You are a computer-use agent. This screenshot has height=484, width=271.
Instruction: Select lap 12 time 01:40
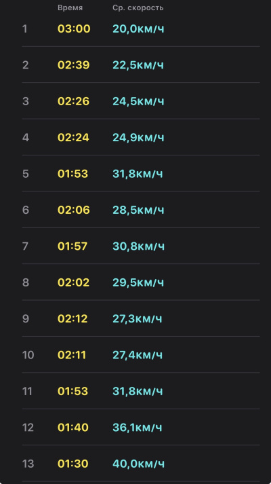pyautogui.click(x=73, y=428)
